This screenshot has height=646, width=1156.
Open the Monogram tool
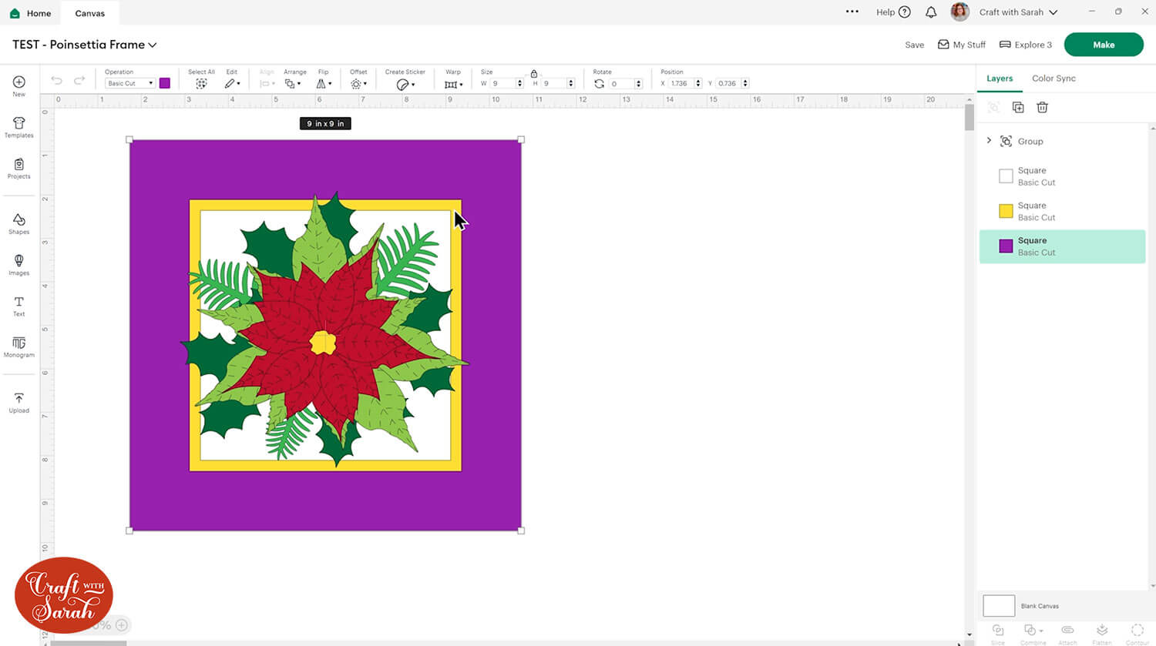(18, 346)
